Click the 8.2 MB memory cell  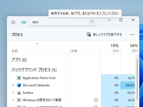[128, 78]
